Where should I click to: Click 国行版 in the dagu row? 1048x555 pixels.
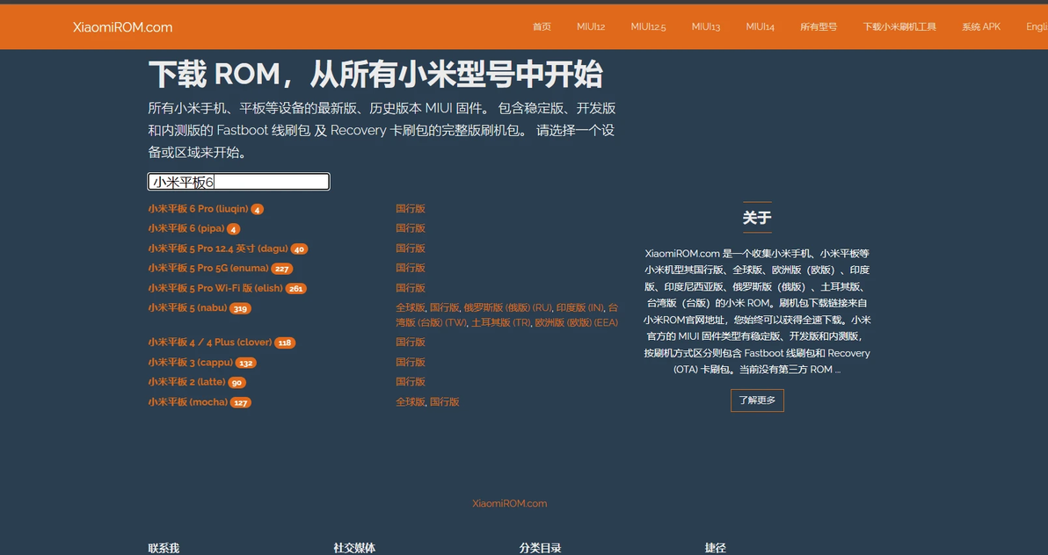coord(411,249)
